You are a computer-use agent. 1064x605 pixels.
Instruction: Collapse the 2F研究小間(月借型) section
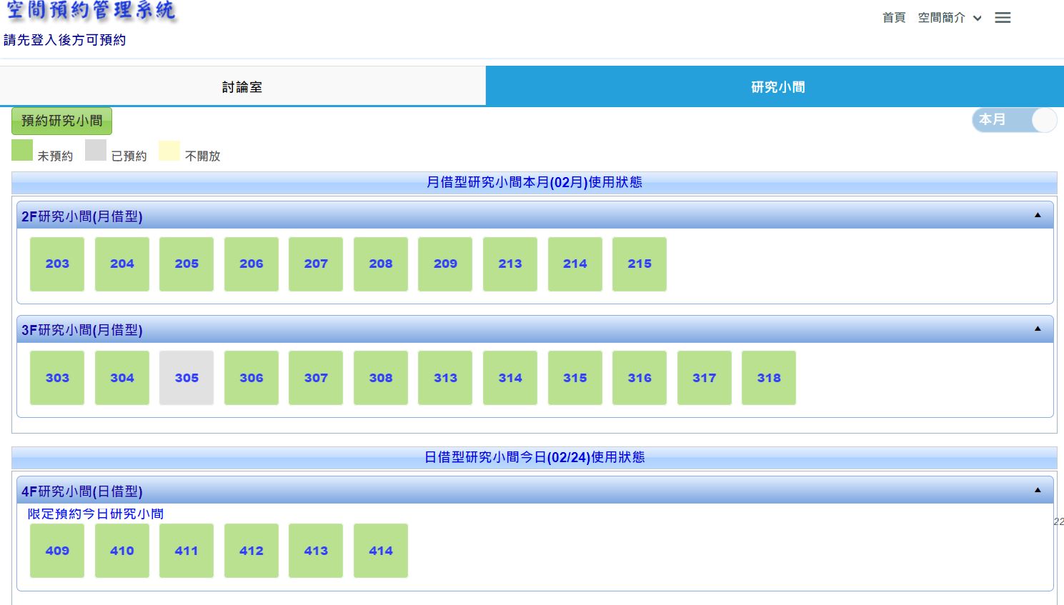click(1038, 216)
